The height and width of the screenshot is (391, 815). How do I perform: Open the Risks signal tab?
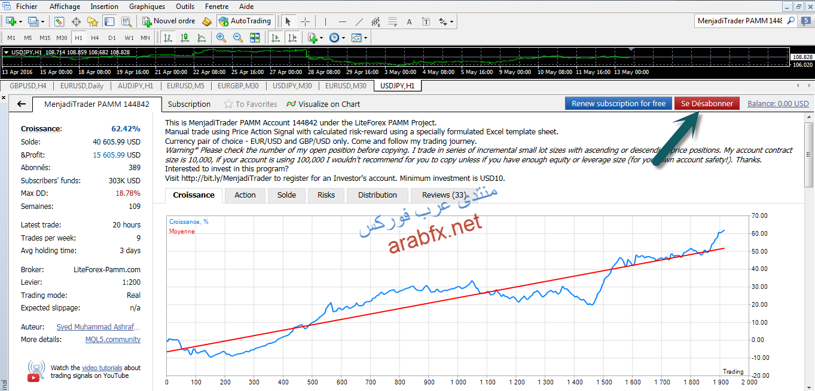[326, 195]
